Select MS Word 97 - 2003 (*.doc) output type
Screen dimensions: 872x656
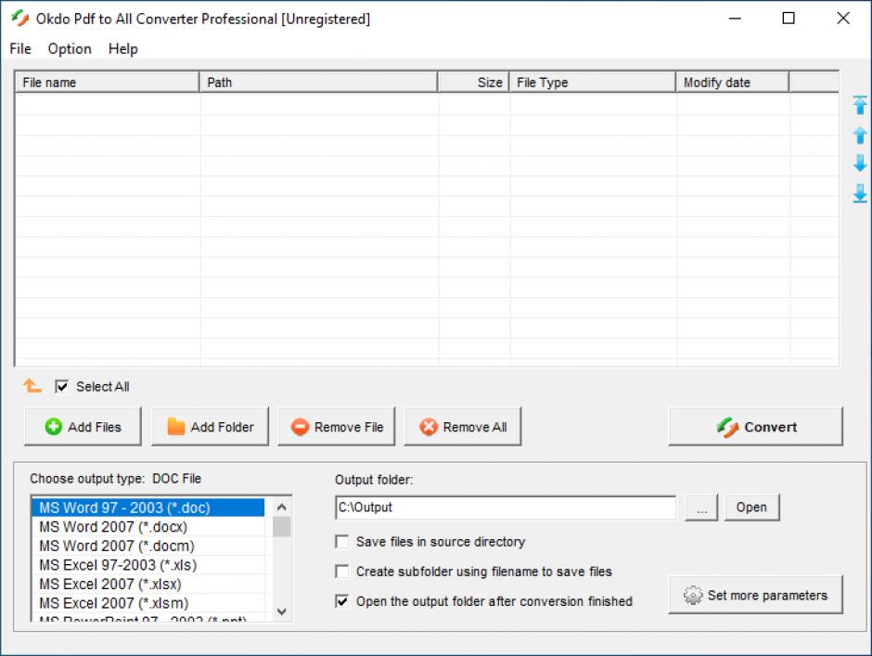(x=147, y=508)
